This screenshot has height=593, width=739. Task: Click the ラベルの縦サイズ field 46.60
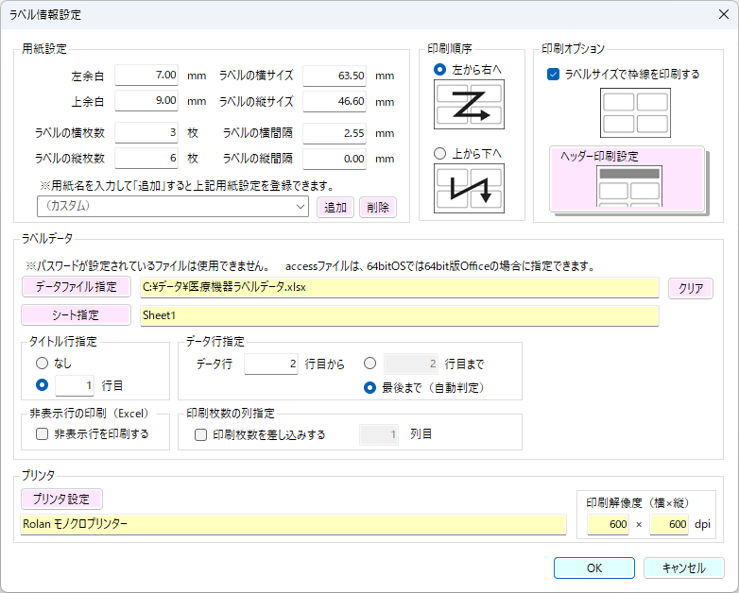point(335,101)
